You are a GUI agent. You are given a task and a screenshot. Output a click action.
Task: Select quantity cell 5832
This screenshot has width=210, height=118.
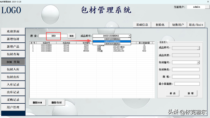(x=144, y=51)
